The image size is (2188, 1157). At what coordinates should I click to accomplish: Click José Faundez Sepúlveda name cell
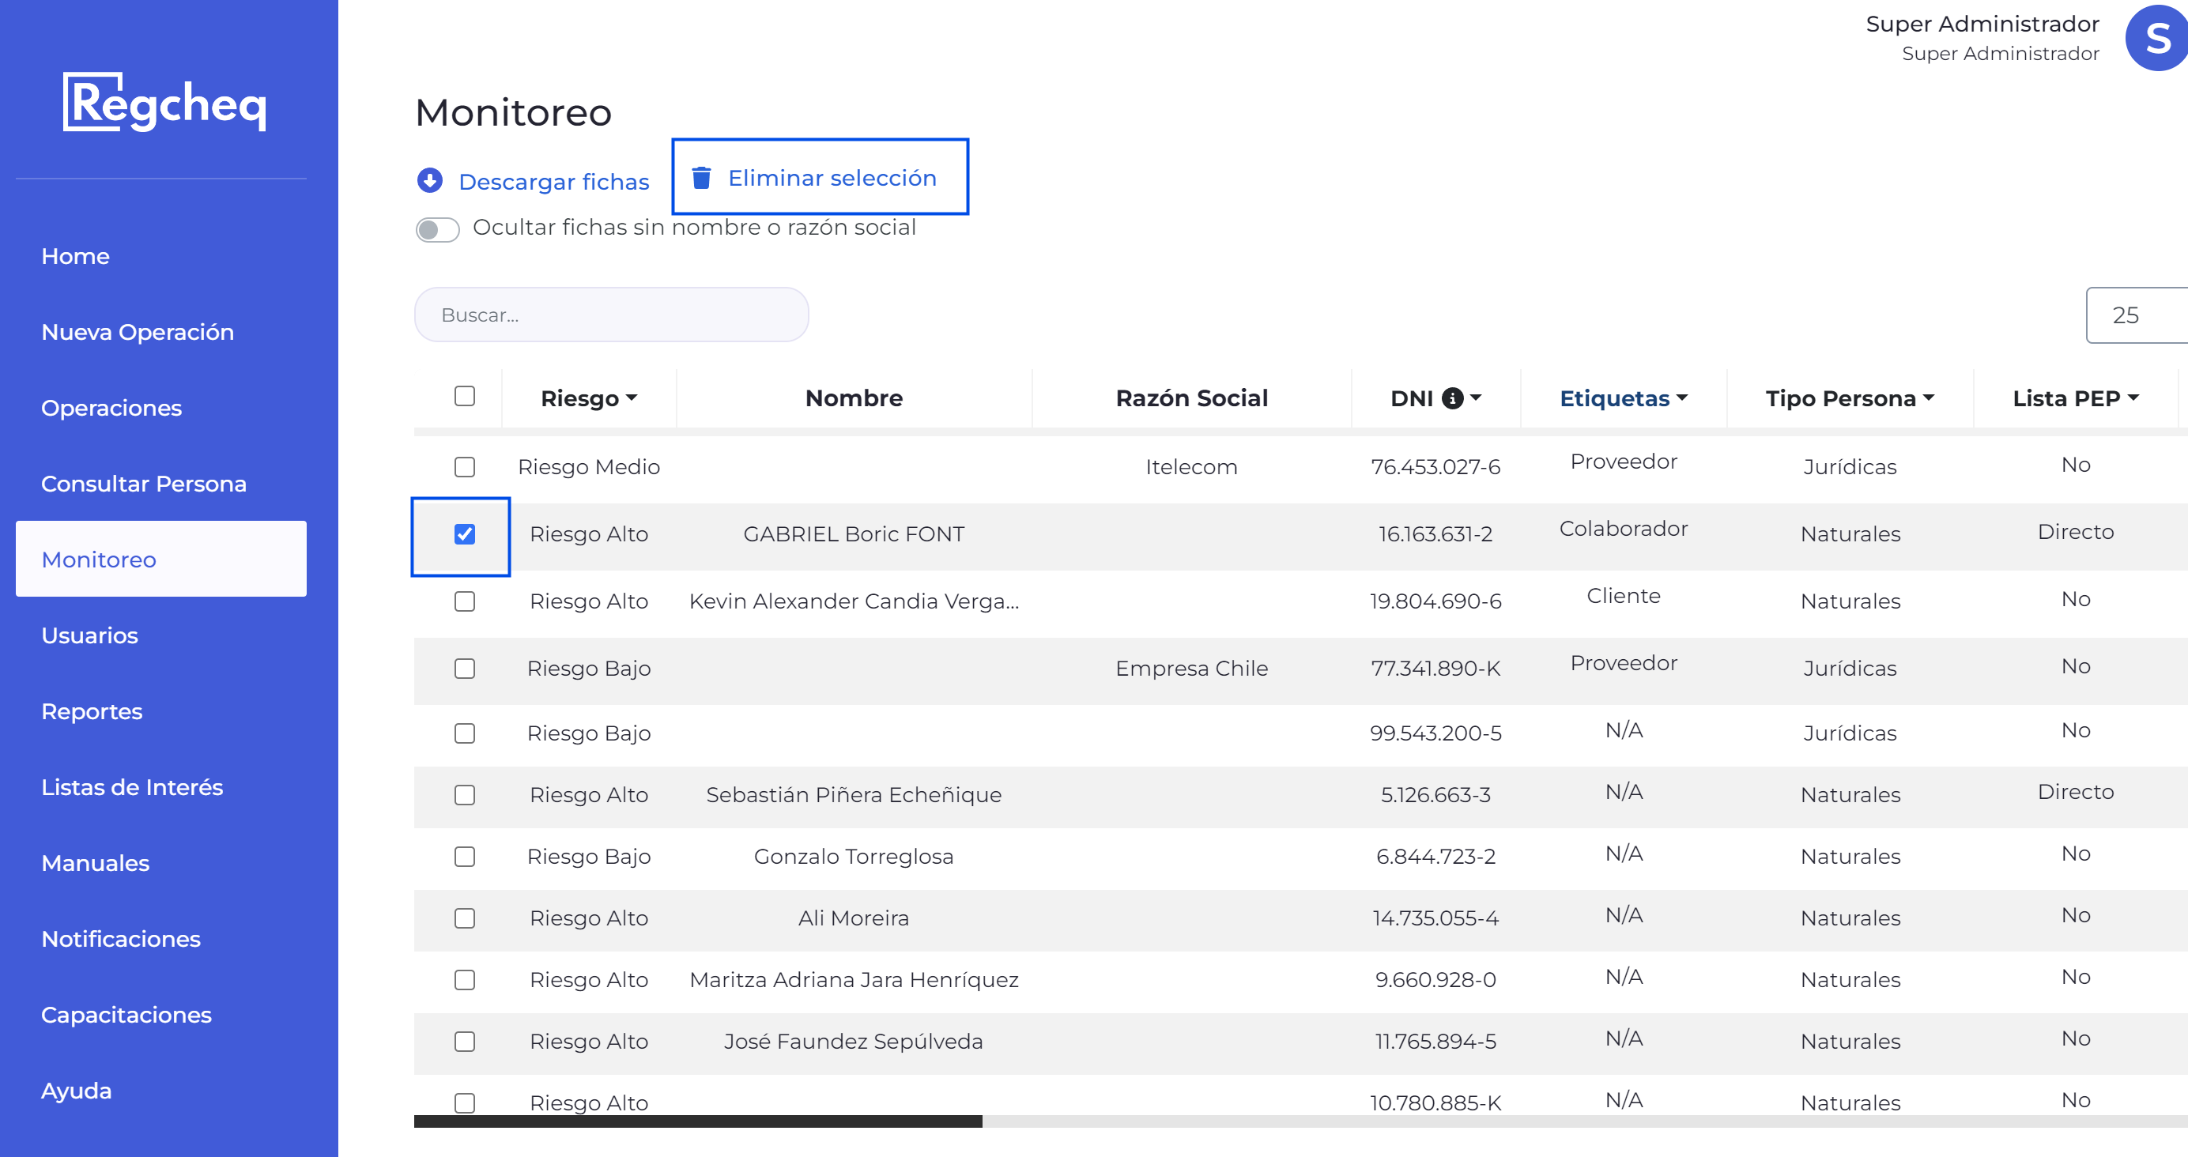coord(854,1041)
